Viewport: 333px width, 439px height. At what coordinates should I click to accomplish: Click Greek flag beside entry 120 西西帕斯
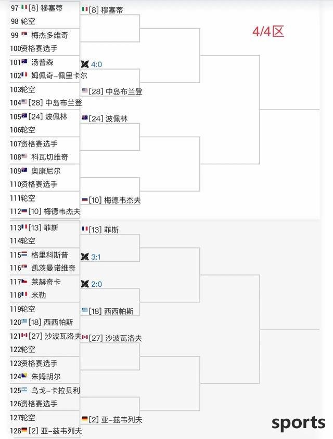pyautogui.click(x=24, y=321)
